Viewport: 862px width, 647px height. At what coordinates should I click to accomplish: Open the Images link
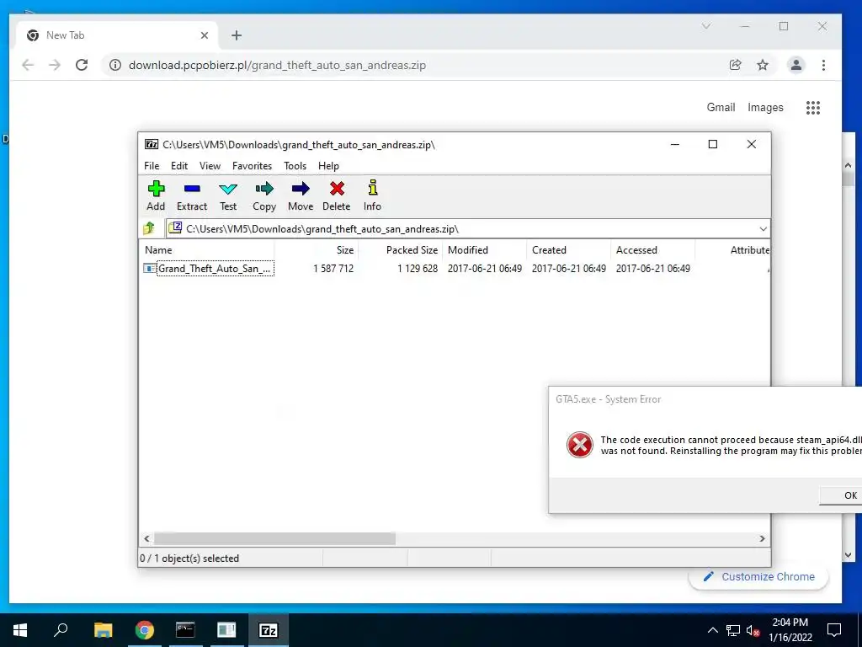[765, 107]
